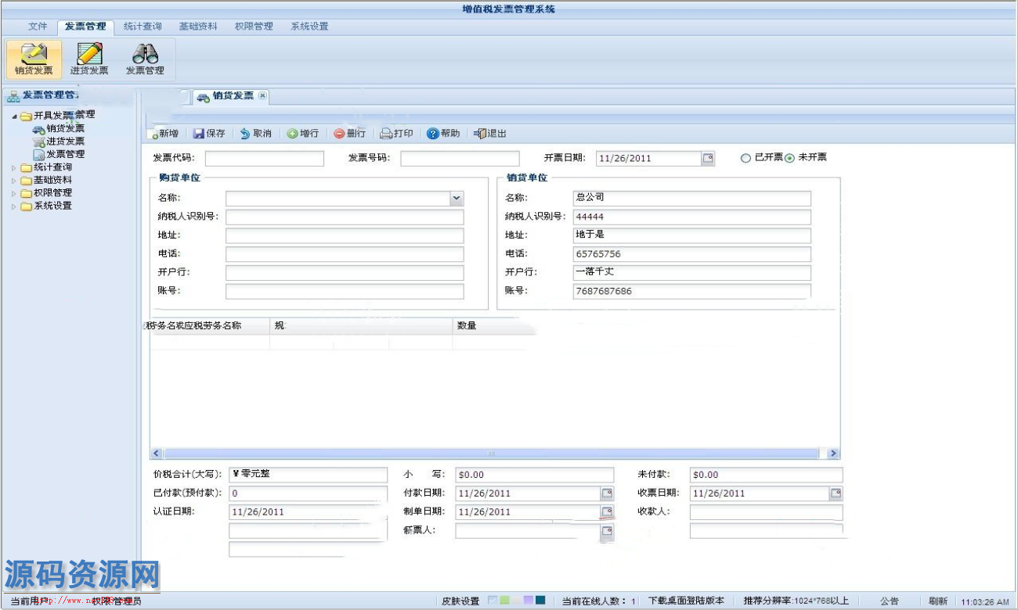Focus the 购货单位 开户行 field
The width and height of the screenshot is (1018, 610).
345,274
